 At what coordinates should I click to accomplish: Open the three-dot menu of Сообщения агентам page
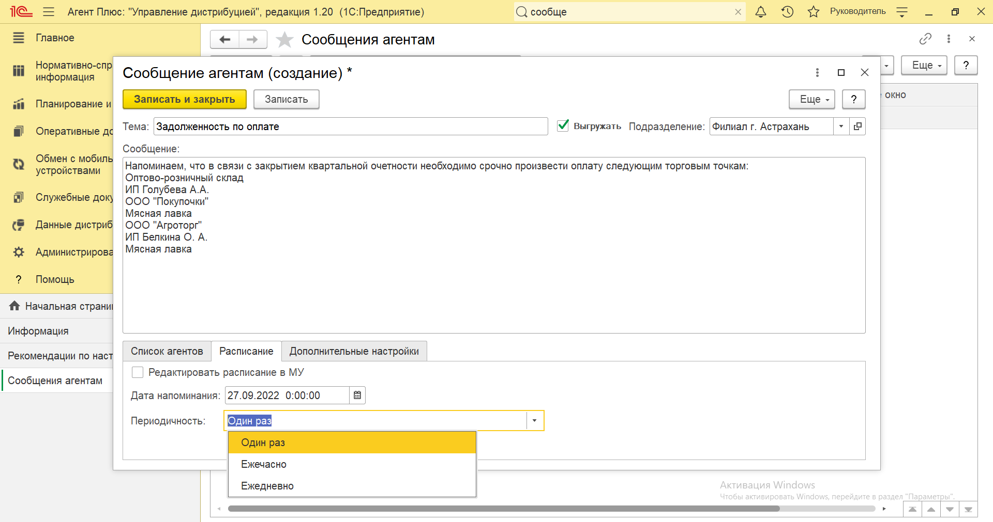949,39
